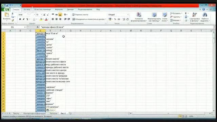
Task: Toggle Bold (Ж) formatting
Action: (20, 19)
